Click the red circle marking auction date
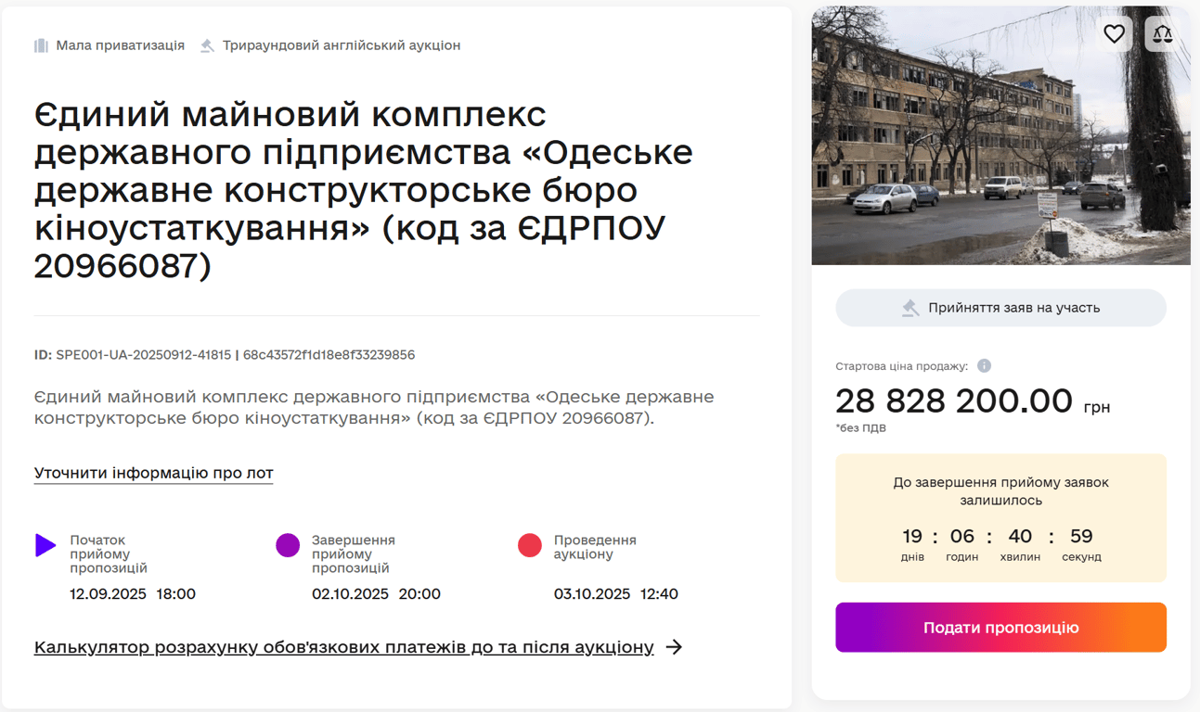Image resolution: width=1200 pixels, height=712 pixels. (530, 546)
